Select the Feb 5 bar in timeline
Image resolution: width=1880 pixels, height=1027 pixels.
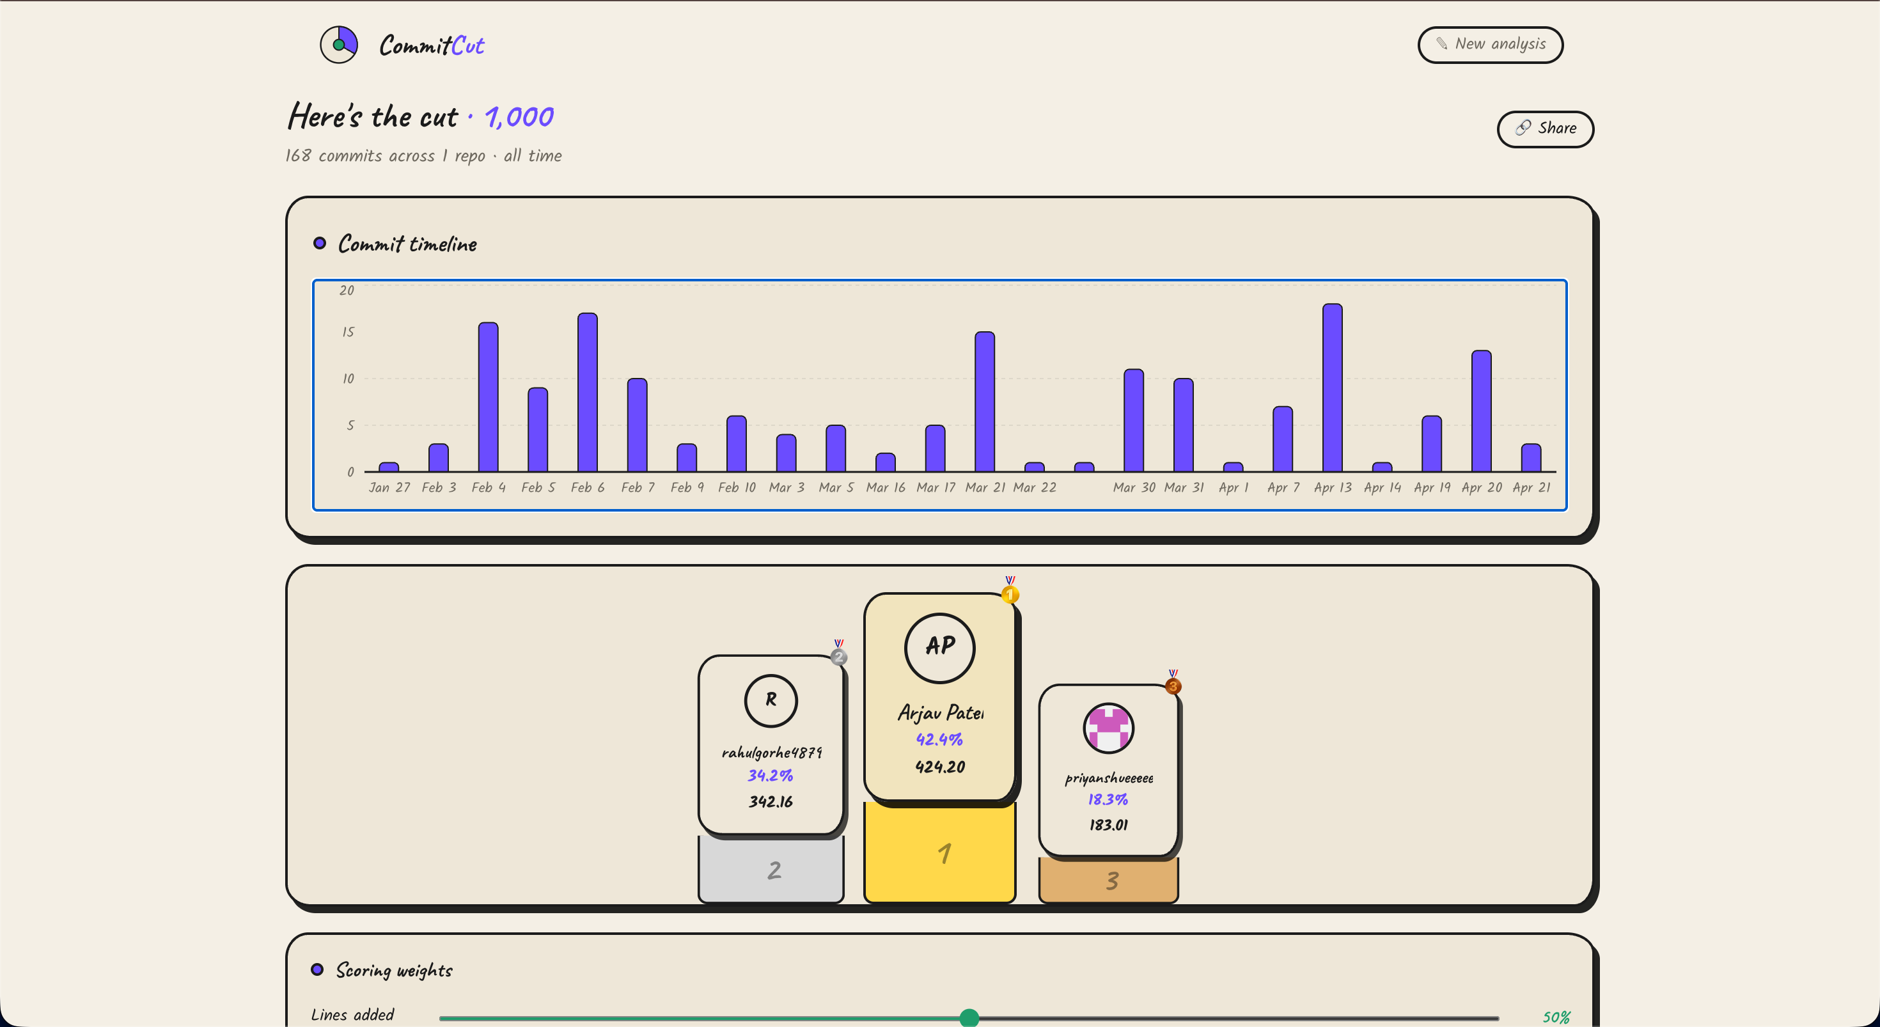[537, 429]
